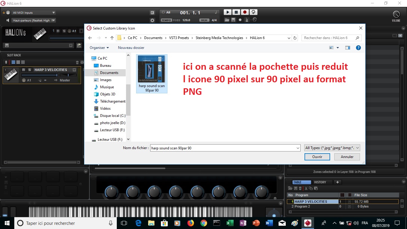The height and width of the screenshot is (229, 407).
Task: Toggle the record-enable dot next to the save icon
Action: click(x=240, y=20)
